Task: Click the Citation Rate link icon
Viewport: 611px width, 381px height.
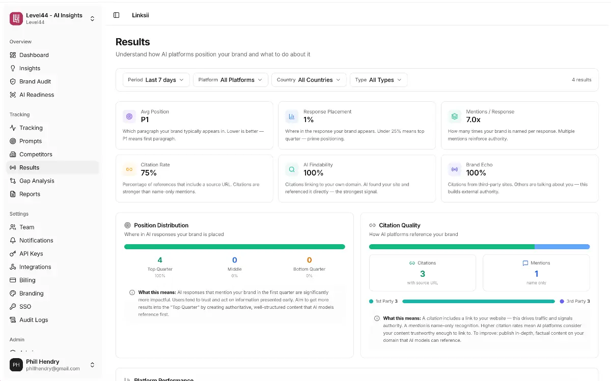Action: coord(129,169)
